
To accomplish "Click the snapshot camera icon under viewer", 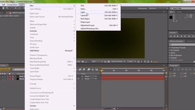I will click(x=83, y=61).
